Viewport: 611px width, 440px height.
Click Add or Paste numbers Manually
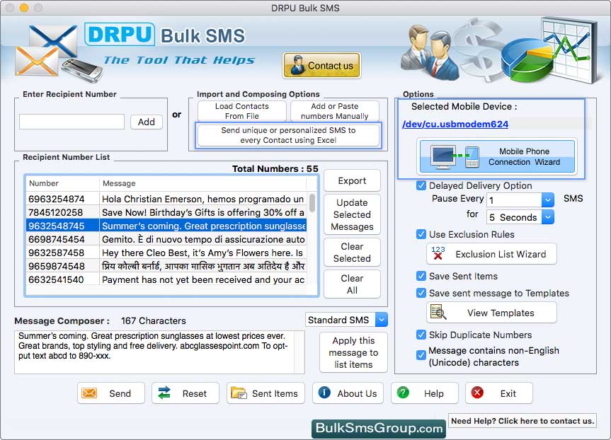[x=334, y=111]
